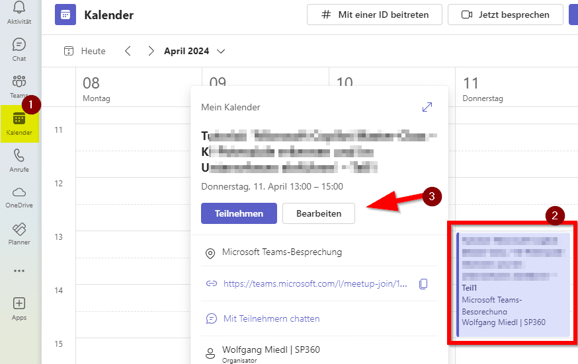
Task: Copy the meeting join link
Action: (x=424, y=283)
